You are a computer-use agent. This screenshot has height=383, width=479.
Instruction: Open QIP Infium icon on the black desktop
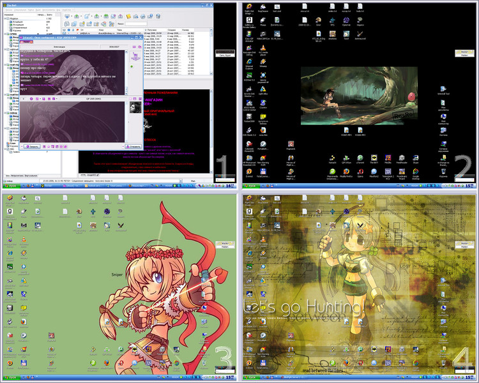[346, 159]
